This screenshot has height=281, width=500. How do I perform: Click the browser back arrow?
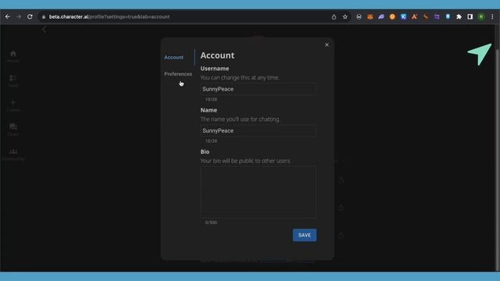[8, 16]
